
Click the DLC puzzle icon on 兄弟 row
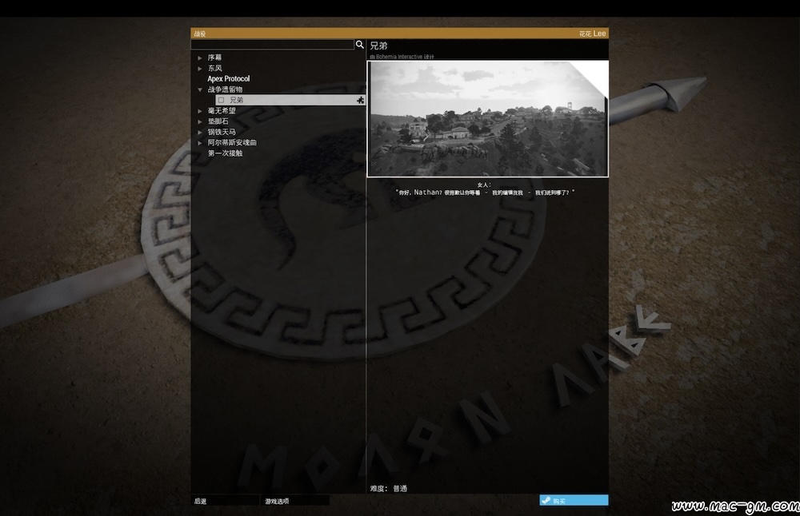[x=360, y=101]
